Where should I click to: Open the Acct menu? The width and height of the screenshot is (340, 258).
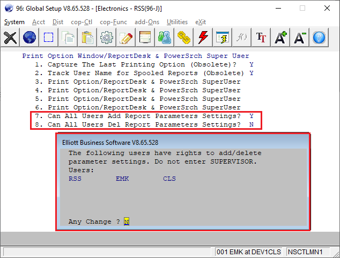pyautogui.click(x=39, y=22)
